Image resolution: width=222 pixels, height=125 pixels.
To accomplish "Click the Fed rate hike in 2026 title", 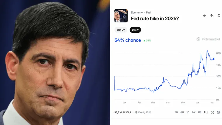I will (x=155, y=18).
